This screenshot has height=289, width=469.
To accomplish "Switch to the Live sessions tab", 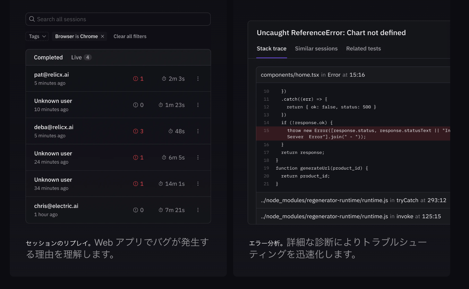I will [81, 58].
